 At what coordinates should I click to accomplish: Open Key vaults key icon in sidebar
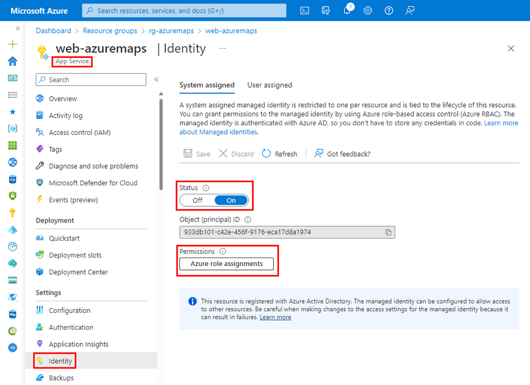13,213
